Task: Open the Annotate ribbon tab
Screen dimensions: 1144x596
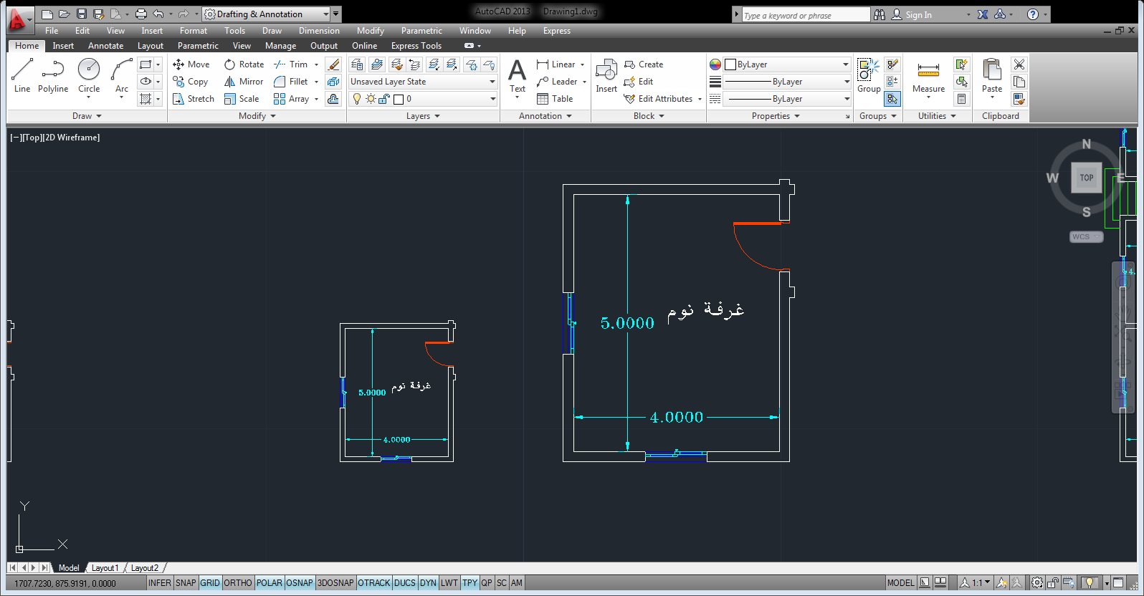Action: pos(105,46)
